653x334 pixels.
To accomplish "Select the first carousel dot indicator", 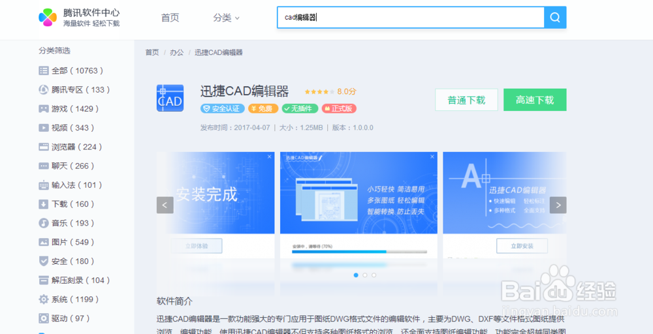I will click(356, 275).
